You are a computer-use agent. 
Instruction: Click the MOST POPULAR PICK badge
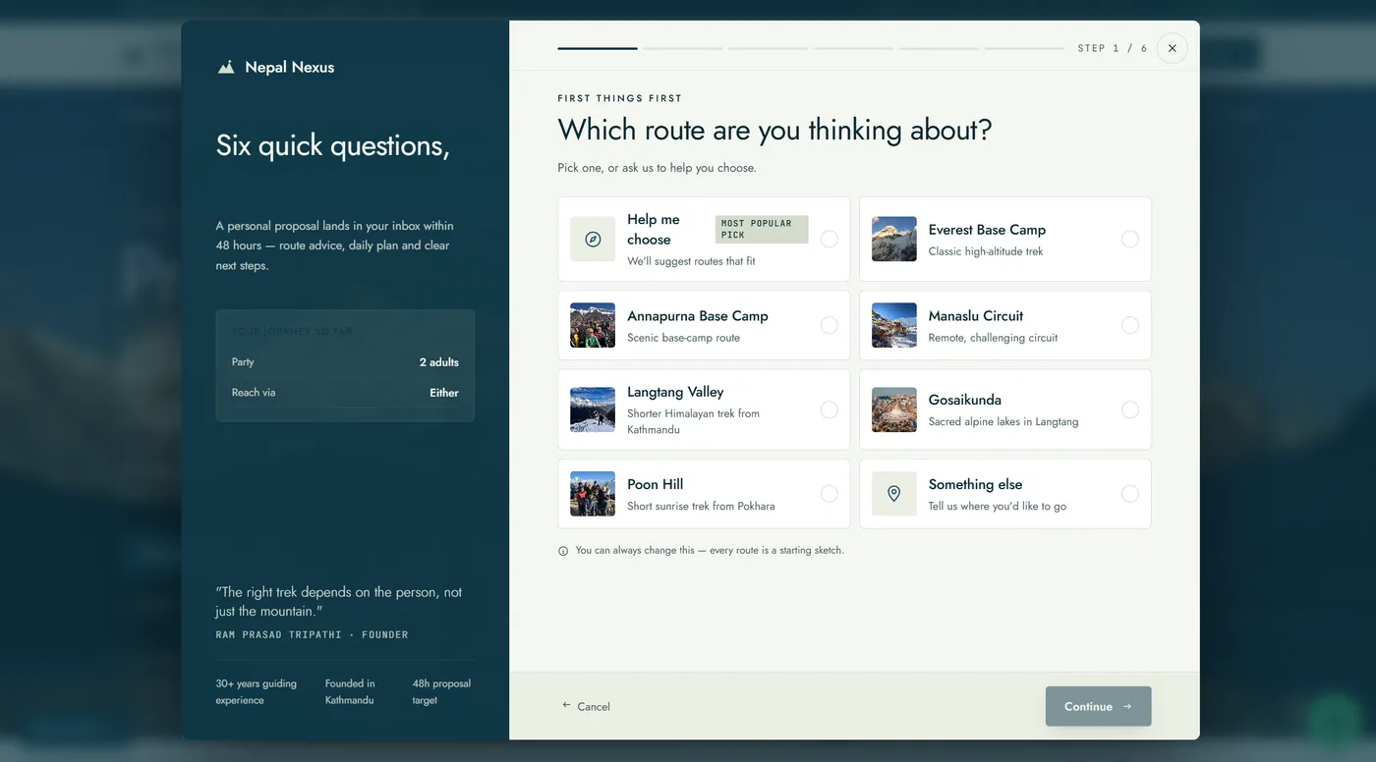[x=762, y=229]
